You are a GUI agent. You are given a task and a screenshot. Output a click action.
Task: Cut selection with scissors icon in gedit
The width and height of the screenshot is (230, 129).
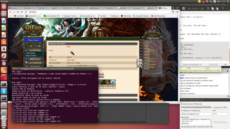click(x=208, y=8)
